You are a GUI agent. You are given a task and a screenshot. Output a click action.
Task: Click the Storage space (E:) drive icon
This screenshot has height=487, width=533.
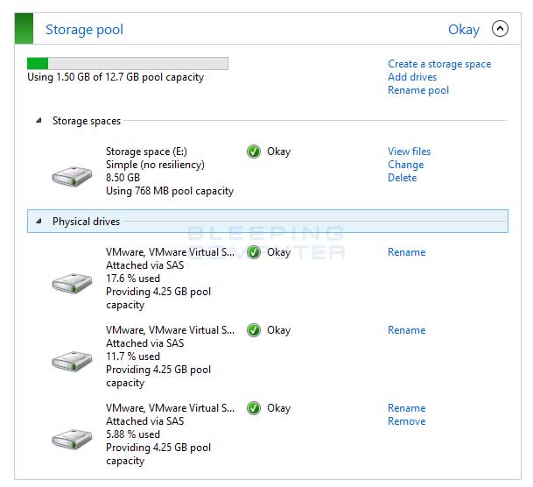tap(72, 176)
